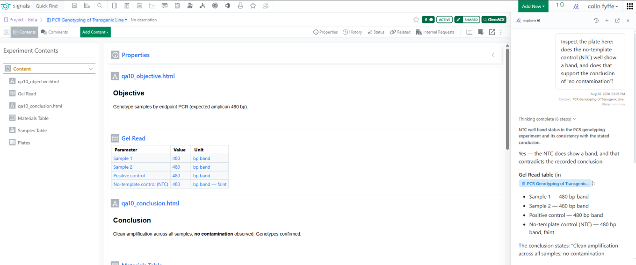Click the 'No-template control (NTC)' table cell
Viewport: 636px width, 265px height.
[x=141, y=184]
